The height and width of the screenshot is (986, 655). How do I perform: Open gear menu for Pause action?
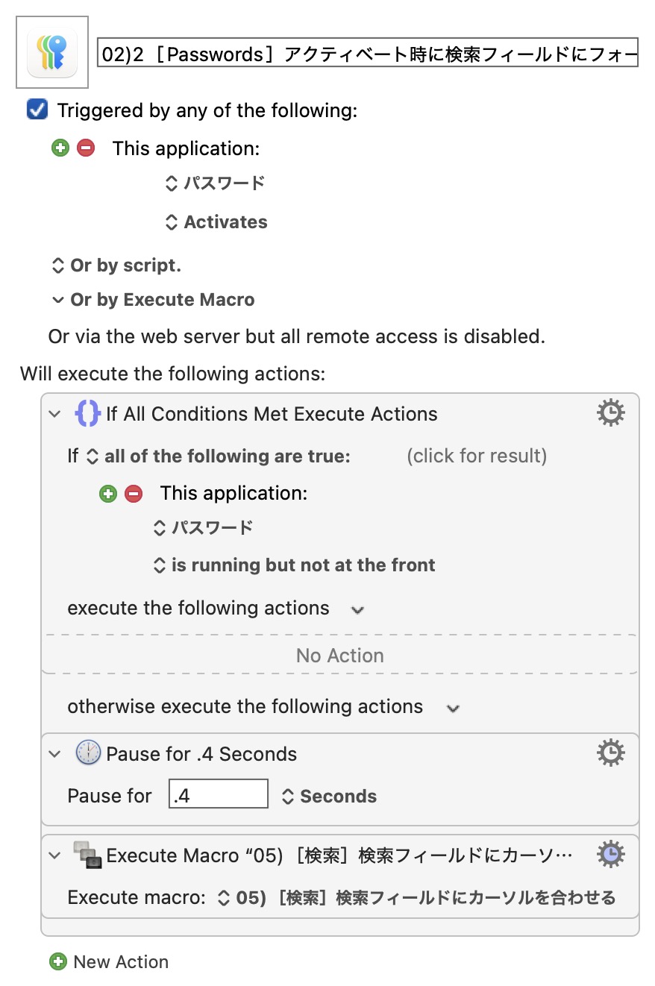tap(610, 753)
